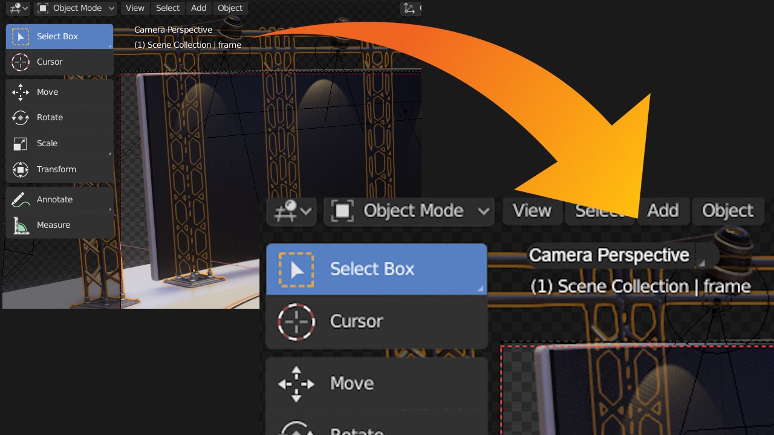Click the View menu in the enlarged inset
The image size is (774, 435).
pos(532,211)
